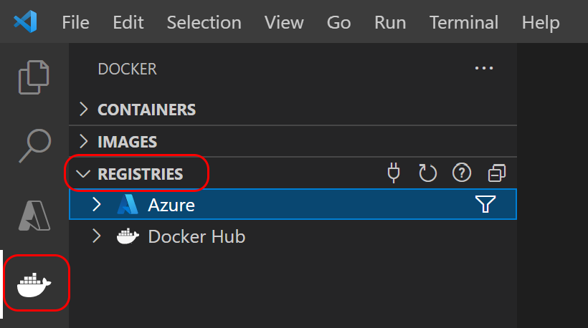
Task: Select the Docker Hub tree item
Action: [x=196, y=236]
